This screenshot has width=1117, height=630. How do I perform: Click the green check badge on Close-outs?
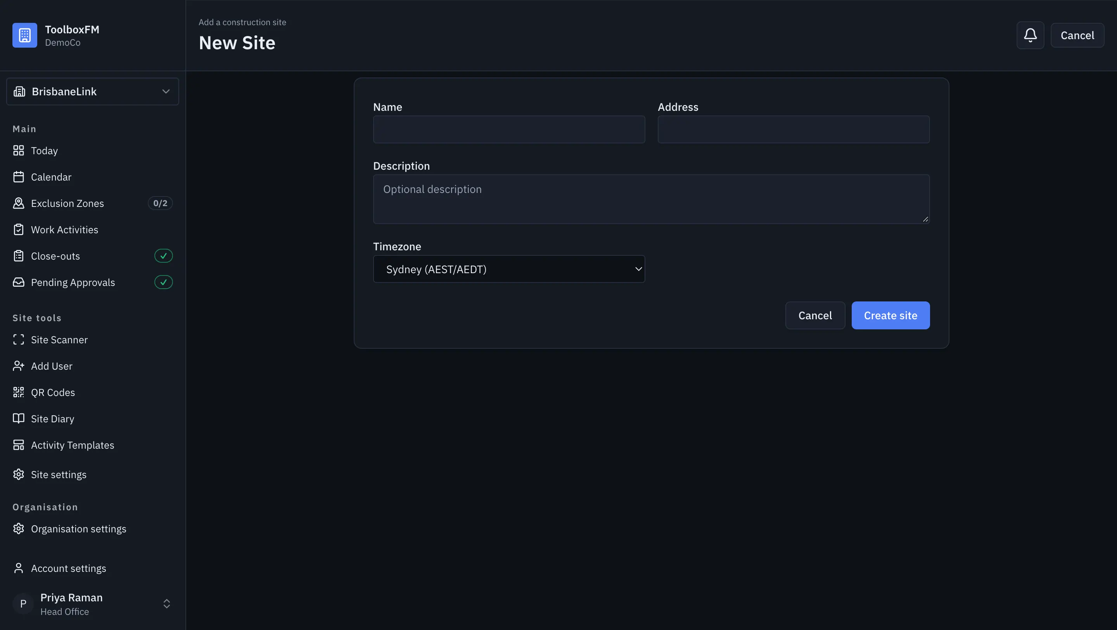[x=163, y=256]
